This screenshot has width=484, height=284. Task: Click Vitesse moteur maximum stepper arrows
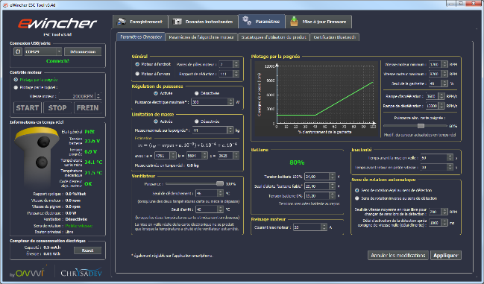coord(444,74)
